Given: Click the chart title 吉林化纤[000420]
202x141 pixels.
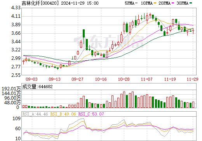Looking at the screenshot, I should (x=40, y=3).
